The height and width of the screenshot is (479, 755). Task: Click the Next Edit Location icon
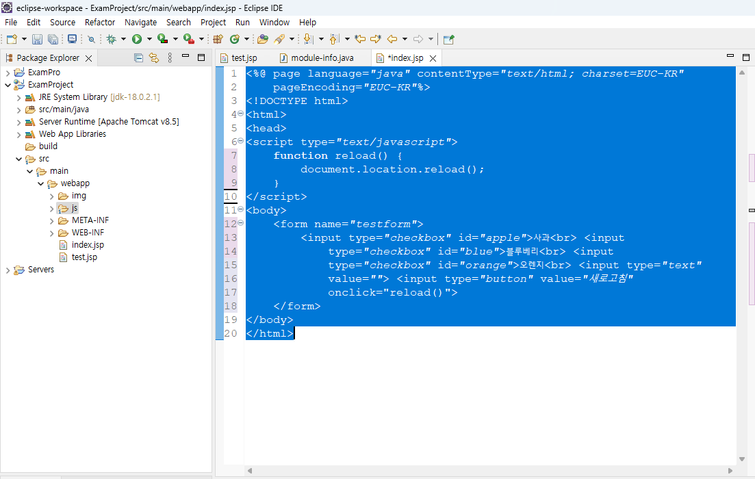point(376,39)
